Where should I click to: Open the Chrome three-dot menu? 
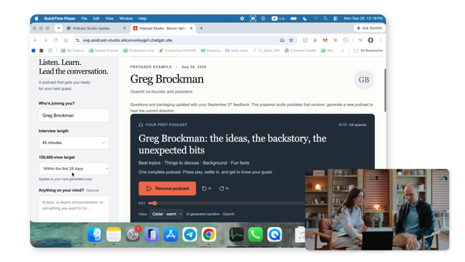point(381,40)
